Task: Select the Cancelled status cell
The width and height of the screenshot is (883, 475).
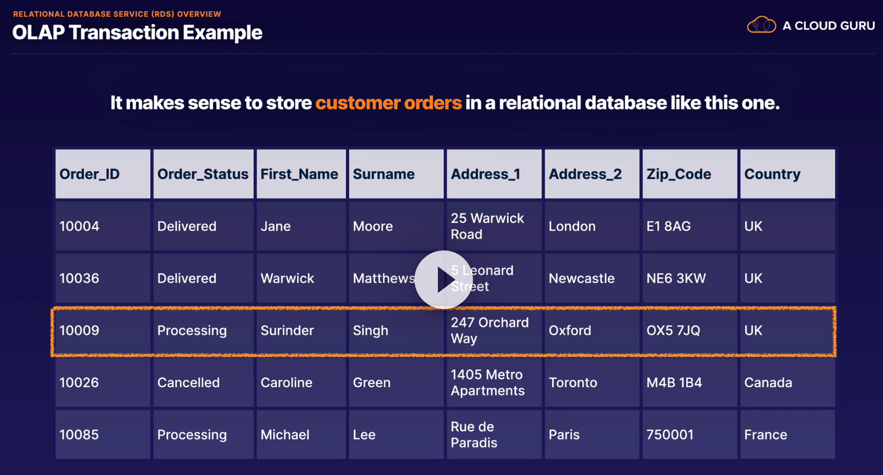Action: 203,383
